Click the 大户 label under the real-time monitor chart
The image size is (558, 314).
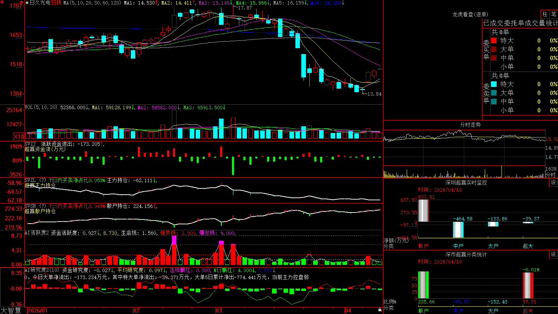[493, 246]
